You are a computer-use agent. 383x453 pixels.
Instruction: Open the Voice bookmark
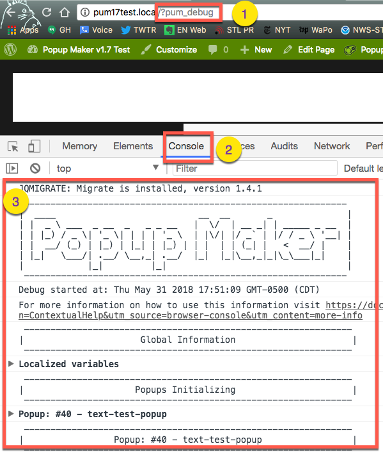[96, 30]
